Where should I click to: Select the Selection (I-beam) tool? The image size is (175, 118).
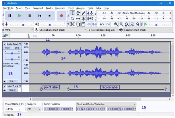point(73,13)
